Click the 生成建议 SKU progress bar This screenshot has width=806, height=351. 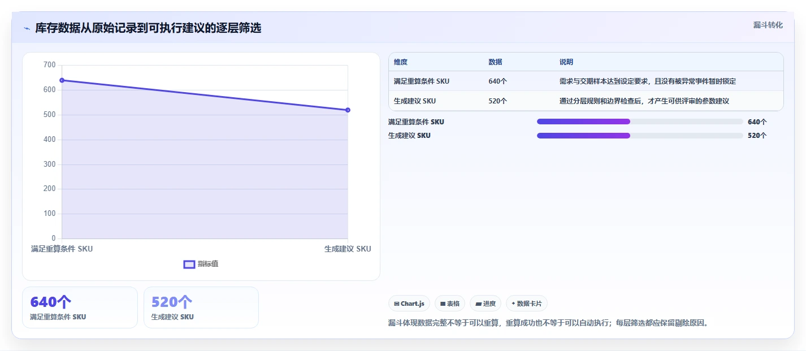click(640, 136)
